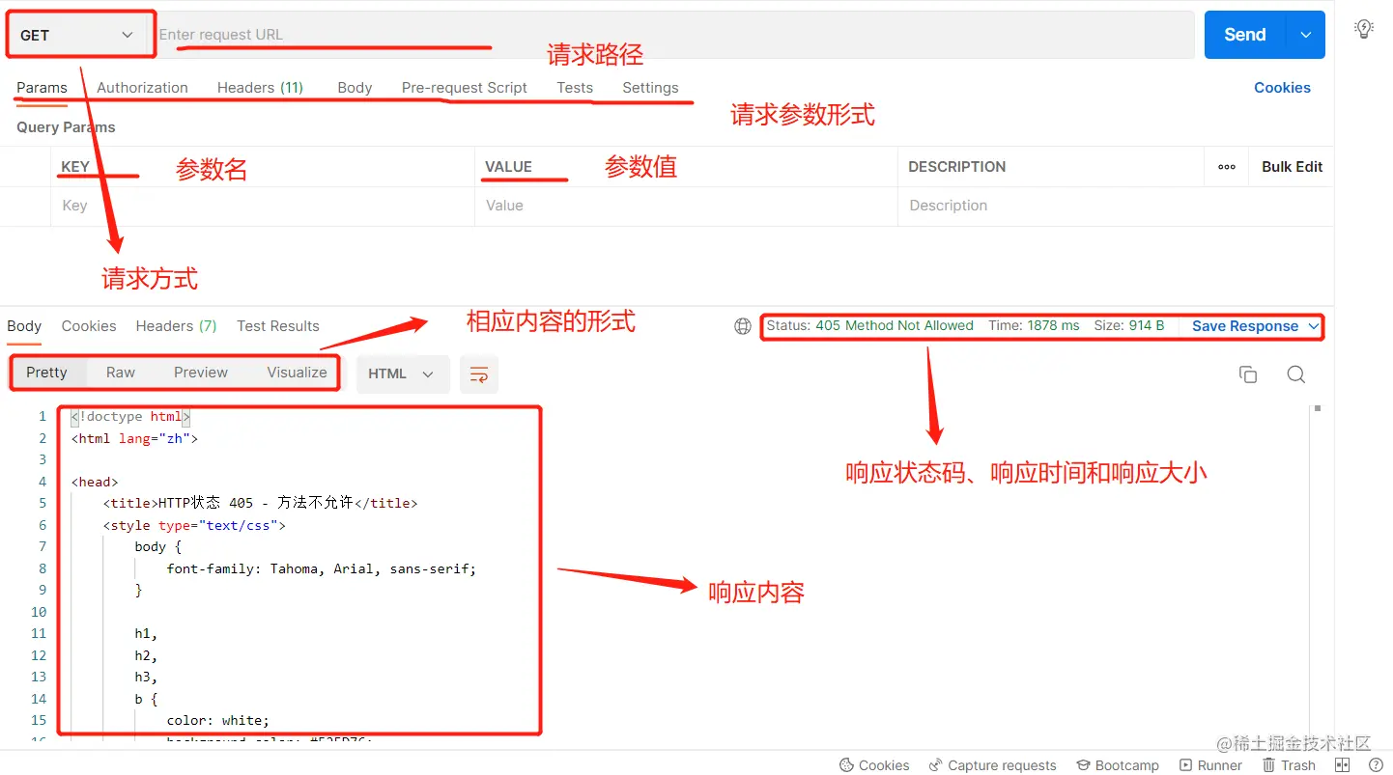Click the lightbulb icon in top right corner
This screenshot has width=1393, height=775.
(1364, 28)
